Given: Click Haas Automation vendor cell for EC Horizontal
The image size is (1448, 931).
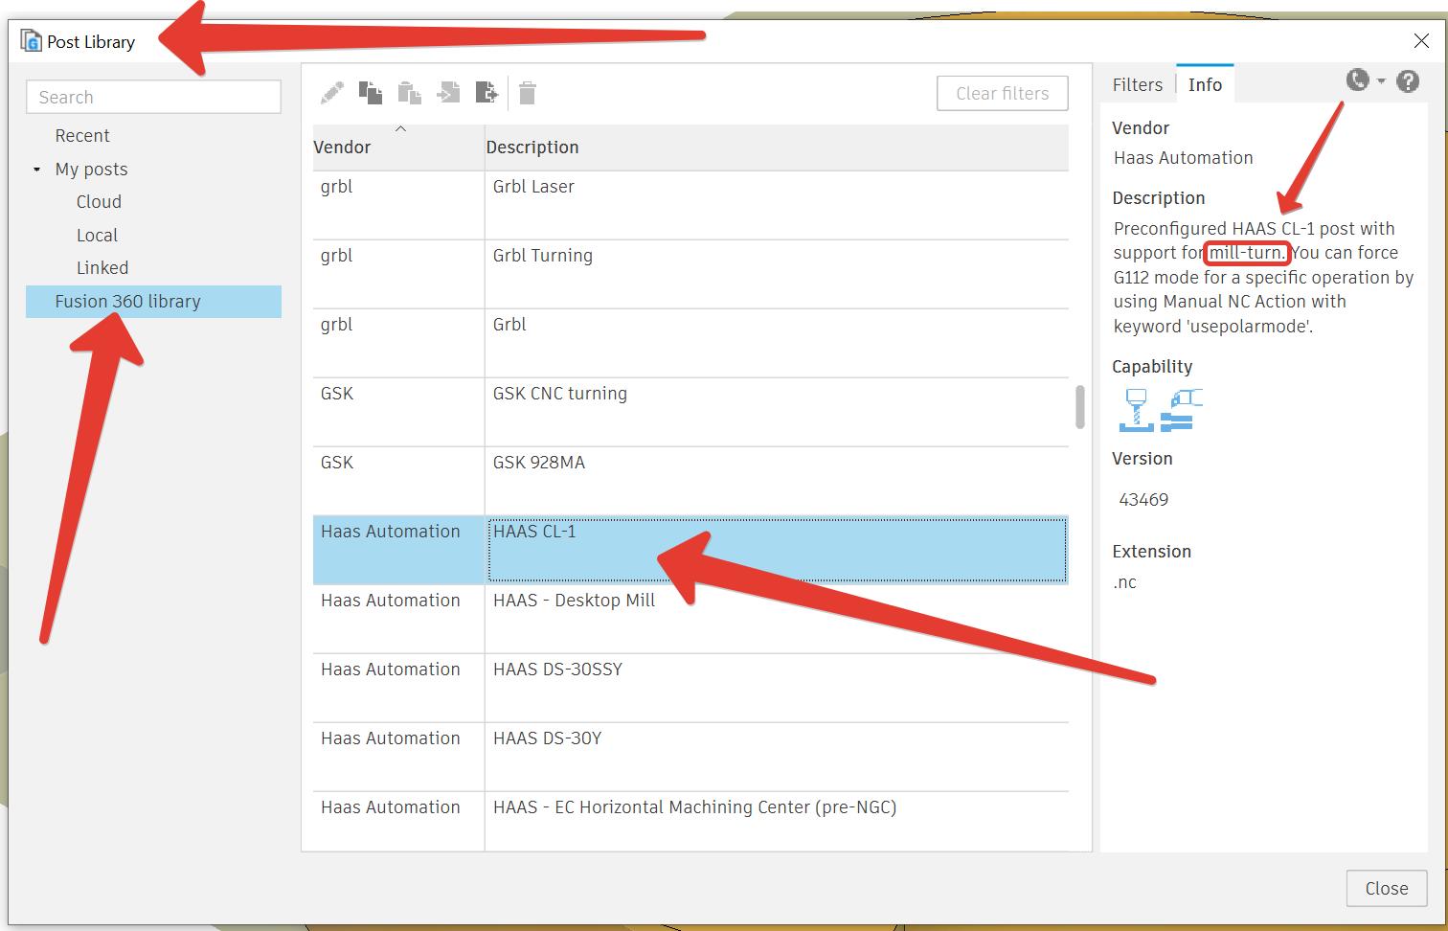Looking at the screenshot, I should pos(398,821).
